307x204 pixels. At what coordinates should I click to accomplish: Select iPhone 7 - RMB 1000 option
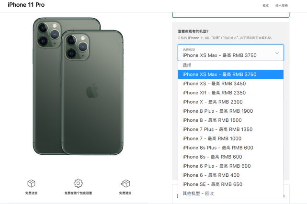(x=231, y=139)
